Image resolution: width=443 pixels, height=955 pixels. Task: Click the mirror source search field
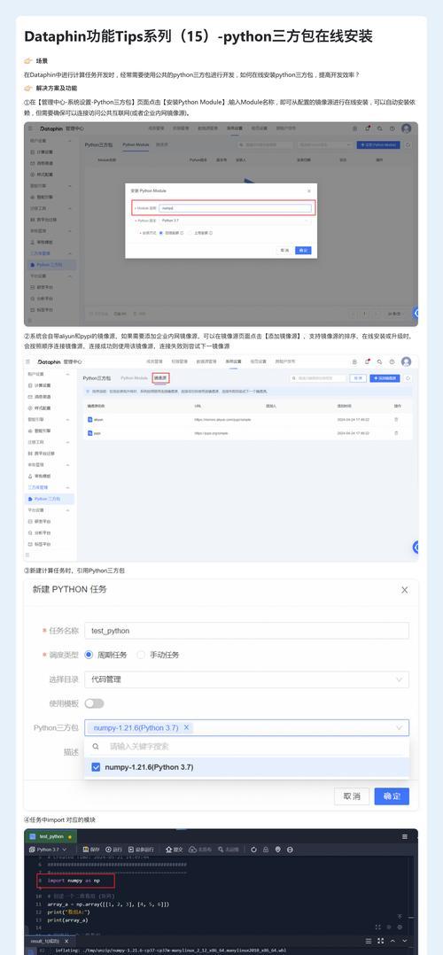[x=318, y=378]
